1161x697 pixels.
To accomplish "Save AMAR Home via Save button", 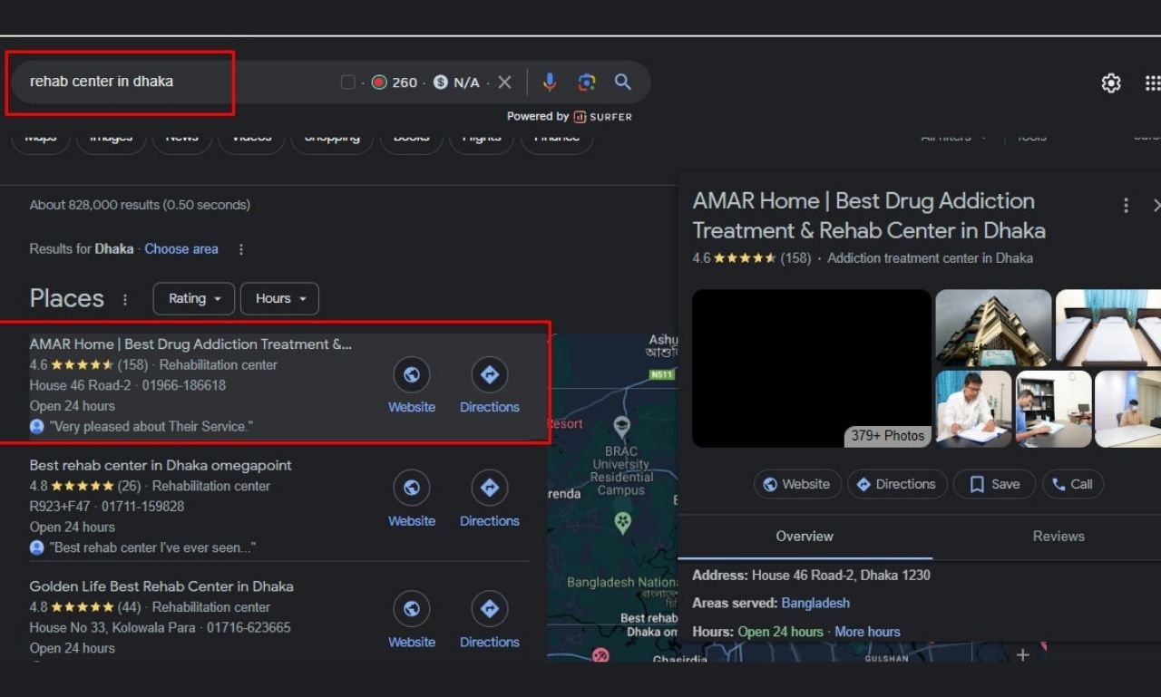I will 995,484.
